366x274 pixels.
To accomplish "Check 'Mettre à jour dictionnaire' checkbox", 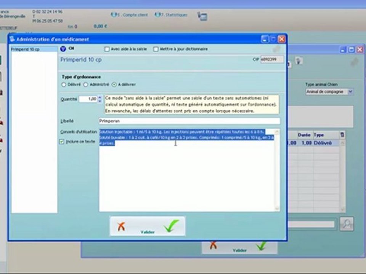I will click(156, 49).
